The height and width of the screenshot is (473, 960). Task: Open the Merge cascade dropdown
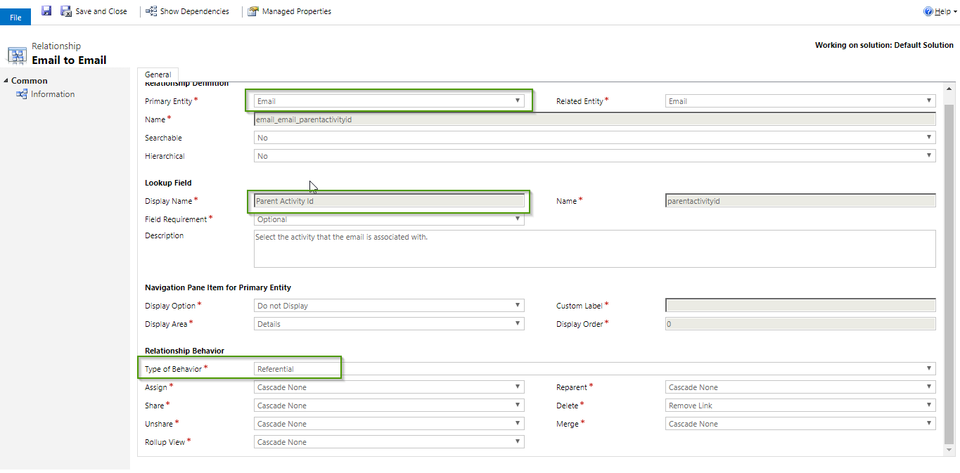800,424
